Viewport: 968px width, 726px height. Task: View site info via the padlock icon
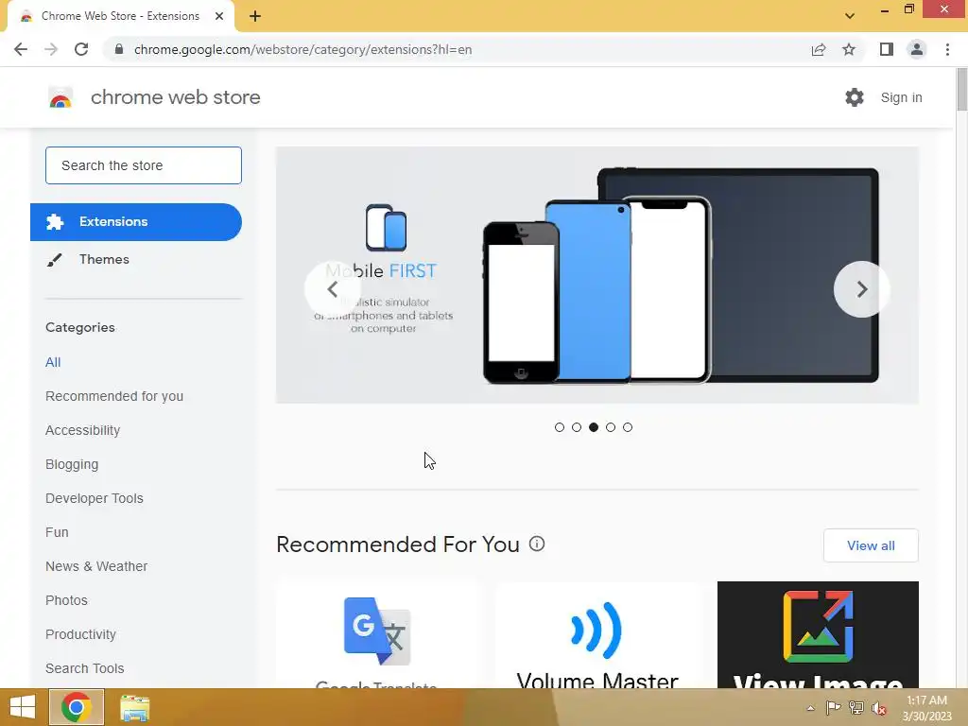point(119,49)
